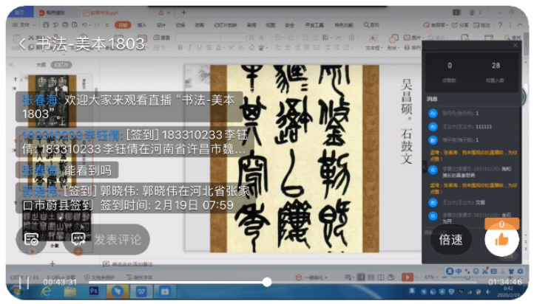Screen dimensions: 534x304
Task: Click the save icon in quick toolbar
Action: click(46, 25)
